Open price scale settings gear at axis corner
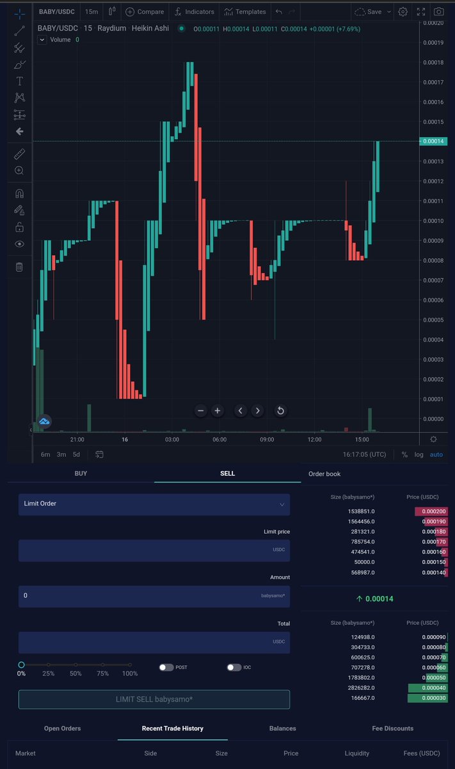 (433, 439)
